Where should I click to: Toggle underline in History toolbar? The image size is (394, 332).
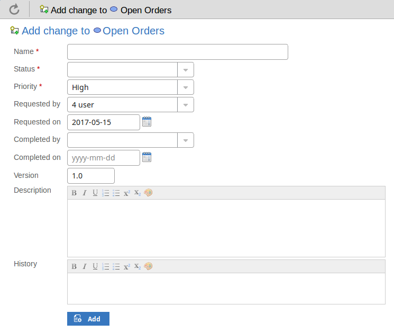click(x=95, y=267)
